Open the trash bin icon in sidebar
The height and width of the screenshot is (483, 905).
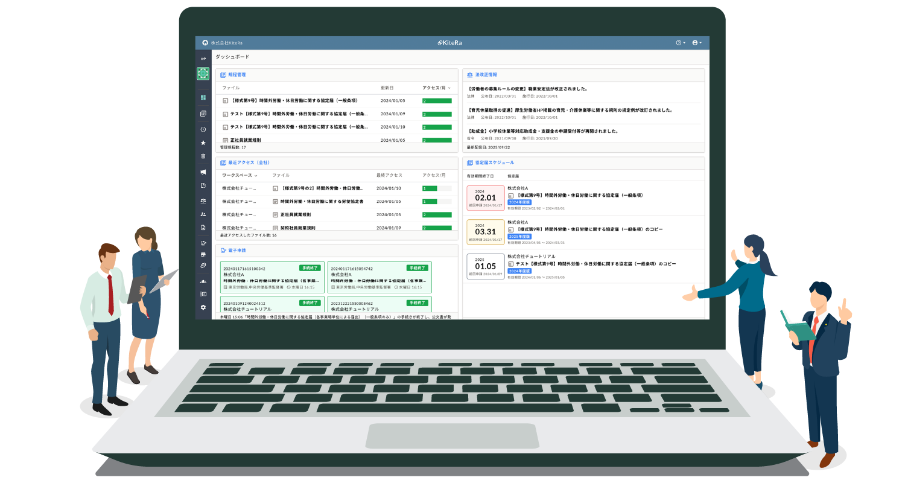click(x=203, y=156)
